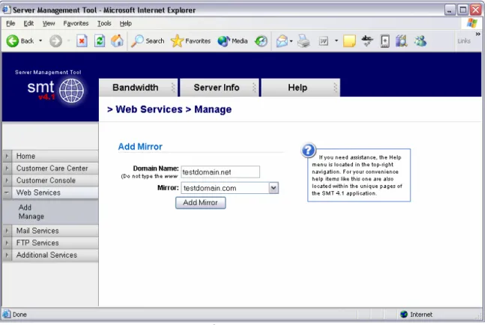487x325 pixels.
Task: Click the Internet zone status icon
Action: click(404, 314)
